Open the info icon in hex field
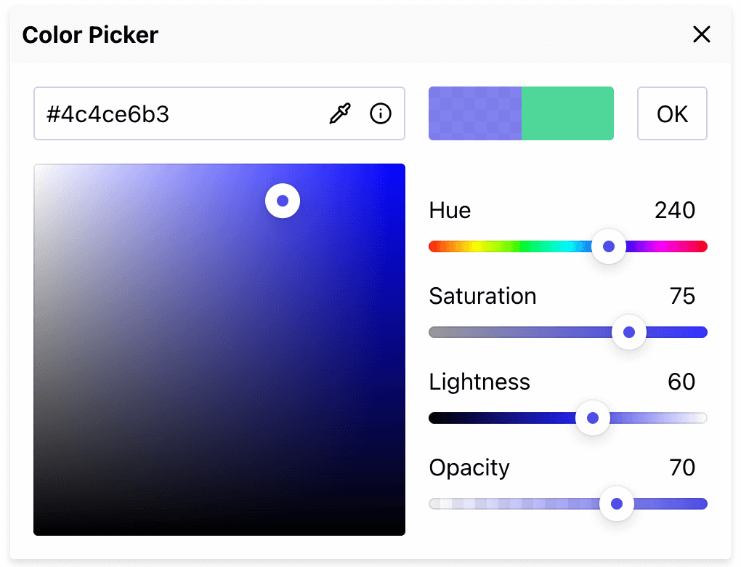 coord(381,113)
